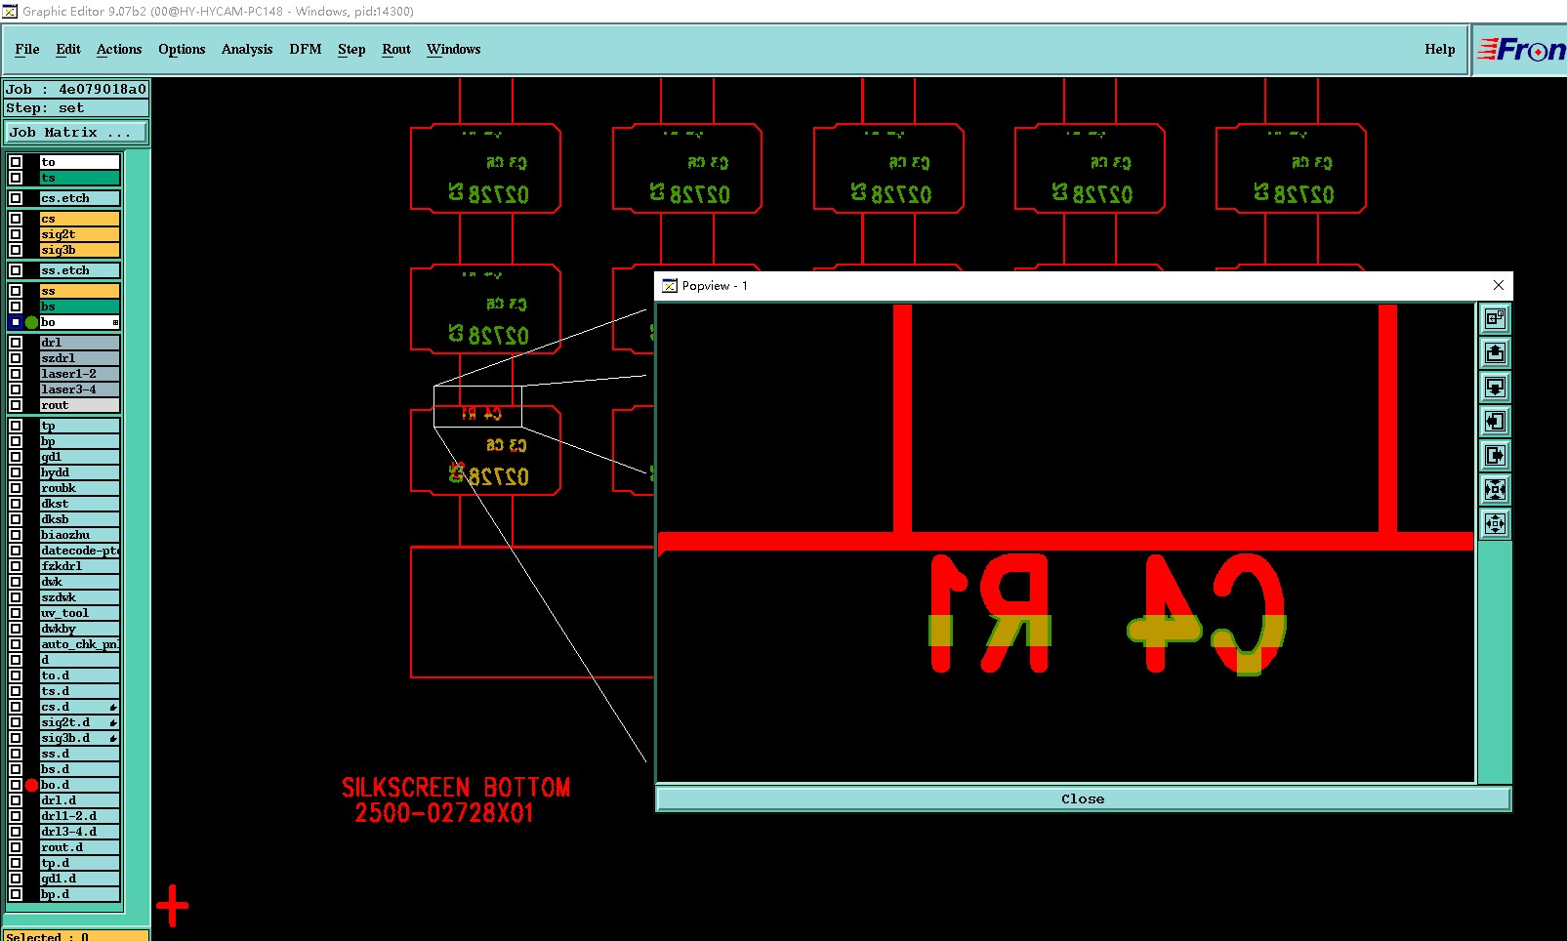The image size is (1567, 941).
Task: Select layer laser1-2 in the list
Action: (x=79, y=374)
